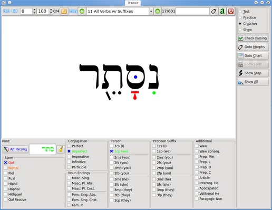Click the green letter 'a' font icon
Screen dimensions: 272x210
click(x=222, y=11)
